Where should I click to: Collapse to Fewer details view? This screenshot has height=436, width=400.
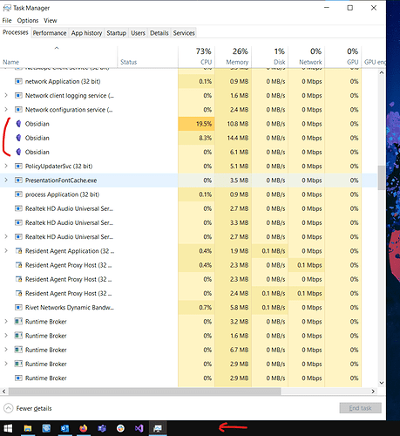[28, 408]
